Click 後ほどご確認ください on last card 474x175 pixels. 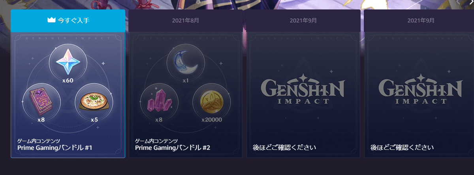pos(402,148)
